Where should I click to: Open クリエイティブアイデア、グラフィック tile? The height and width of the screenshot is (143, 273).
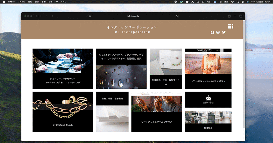coord(121,69)
